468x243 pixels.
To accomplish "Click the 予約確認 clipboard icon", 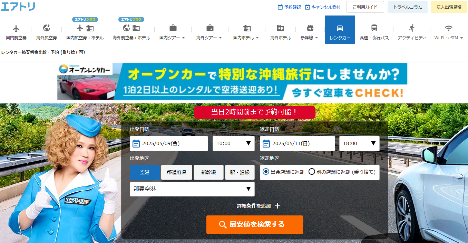I will tap(280, 7).
